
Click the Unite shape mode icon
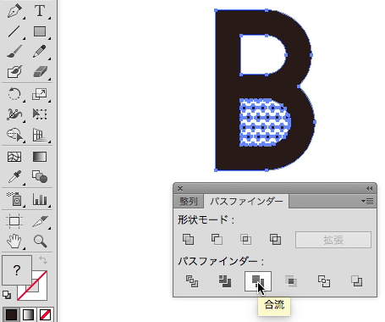pyautogui.click(x=188, y=240)
